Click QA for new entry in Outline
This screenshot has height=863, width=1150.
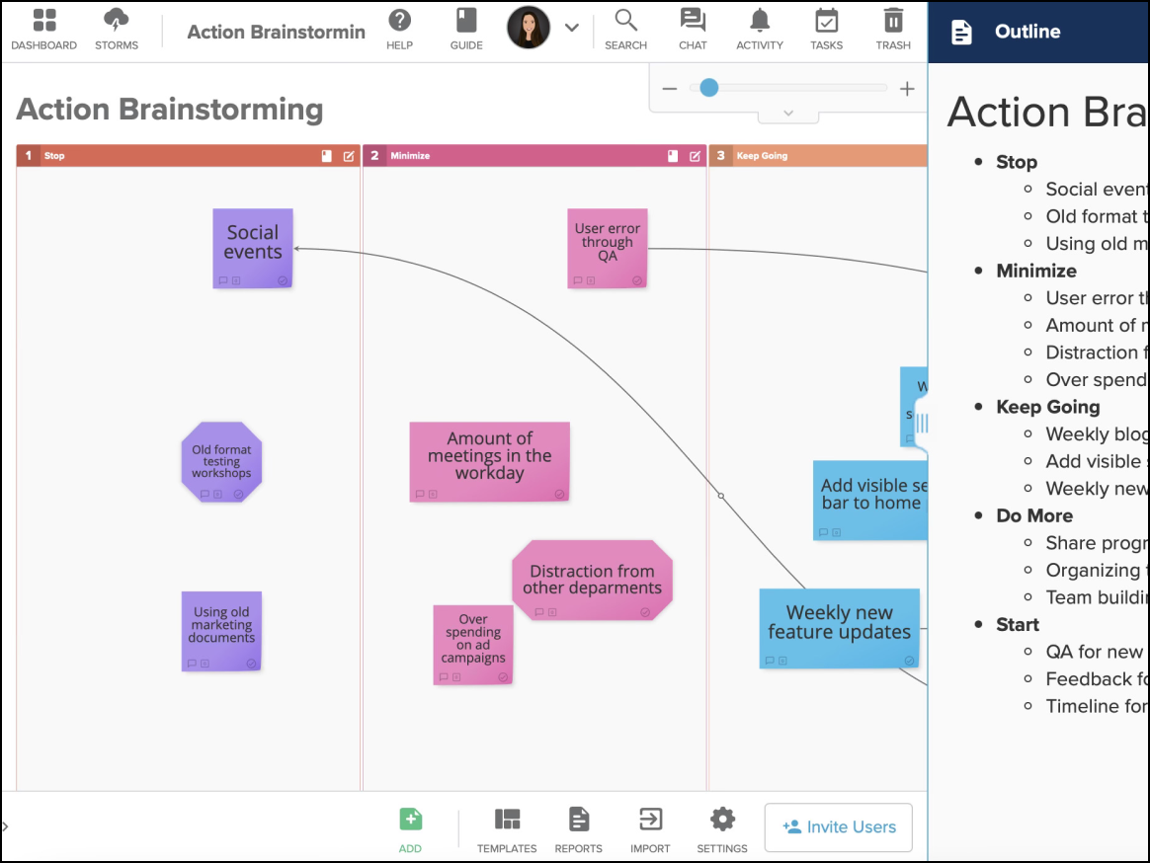[1097, 652]
